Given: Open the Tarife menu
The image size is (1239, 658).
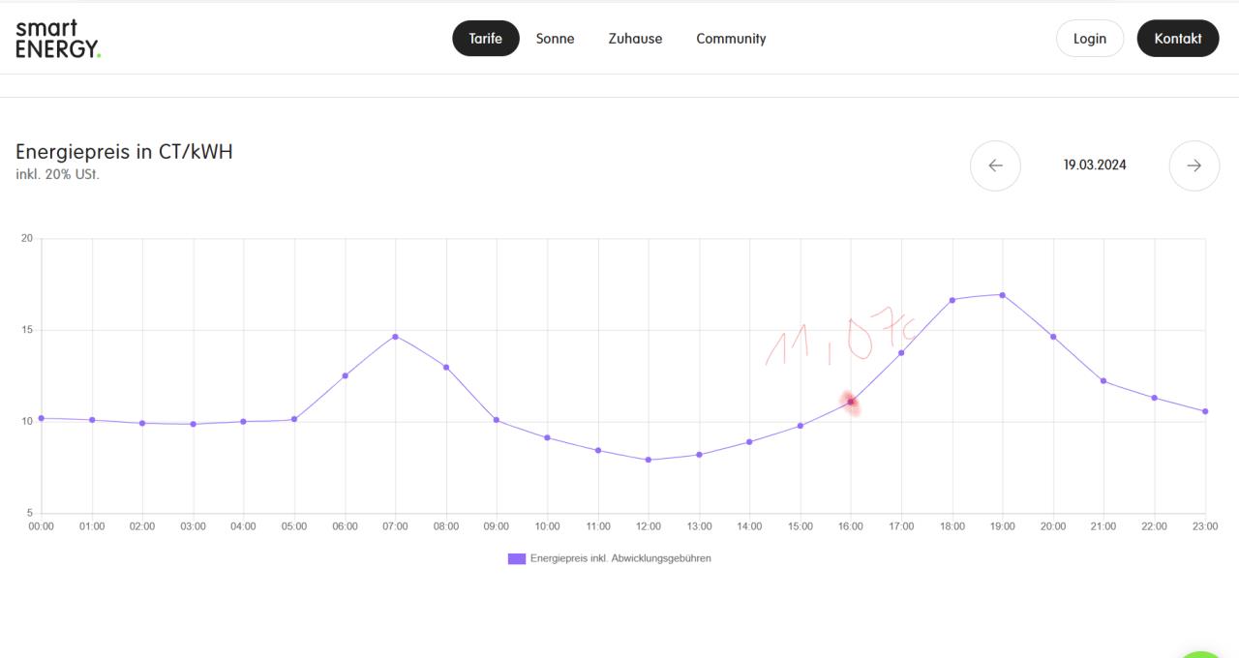Looking at the screenshot, I should [x=486, y=39].
